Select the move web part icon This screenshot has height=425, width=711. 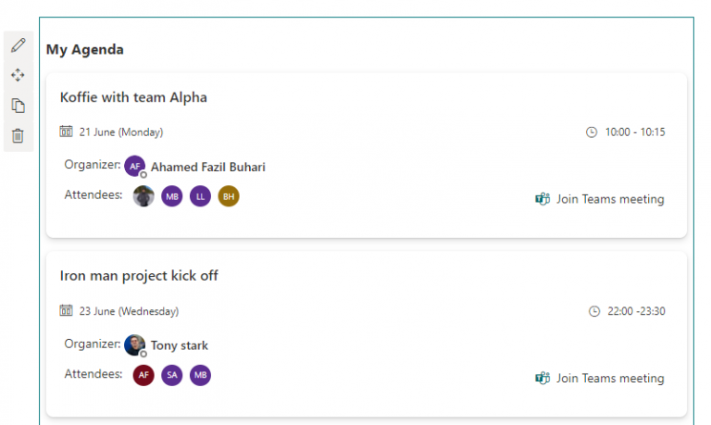coord(18,75)
